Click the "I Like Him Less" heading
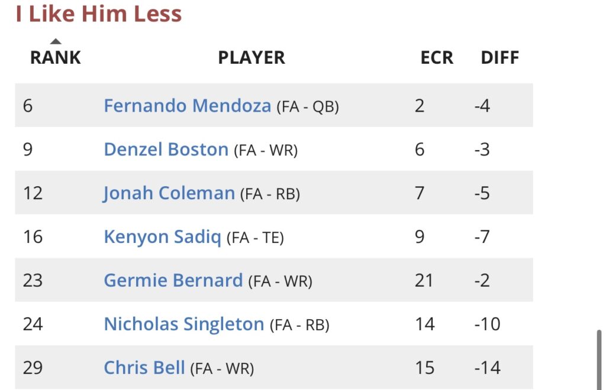Viewport: 606px width, 390px height. point(98,14)
